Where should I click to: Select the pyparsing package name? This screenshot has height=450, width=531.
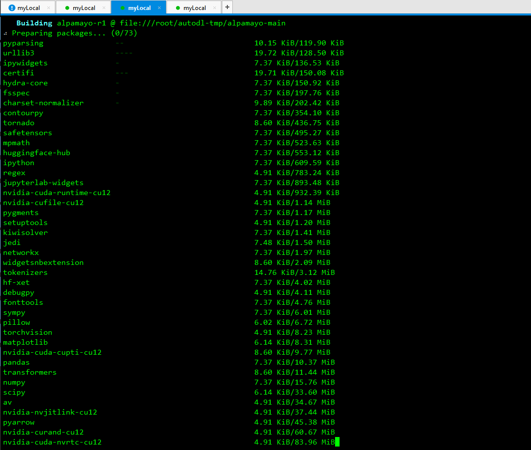pos(23,43)
